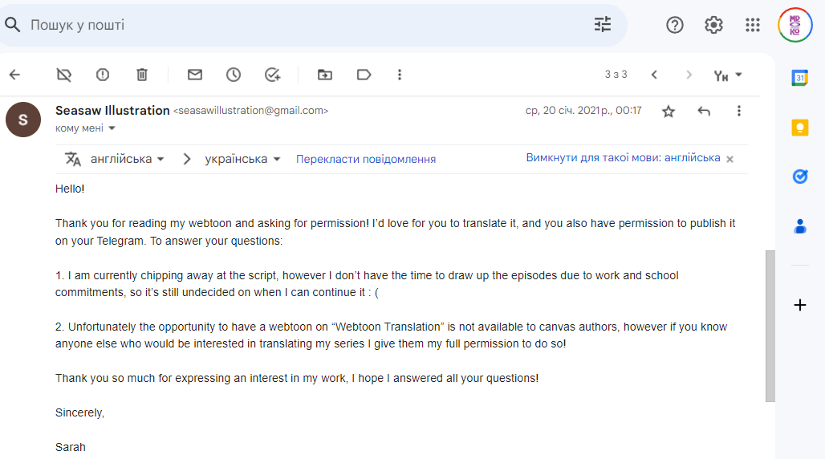This screenshot has width=825, height=459.
Task: Expand recipient details next to кому мені
Action: (112, 128)
